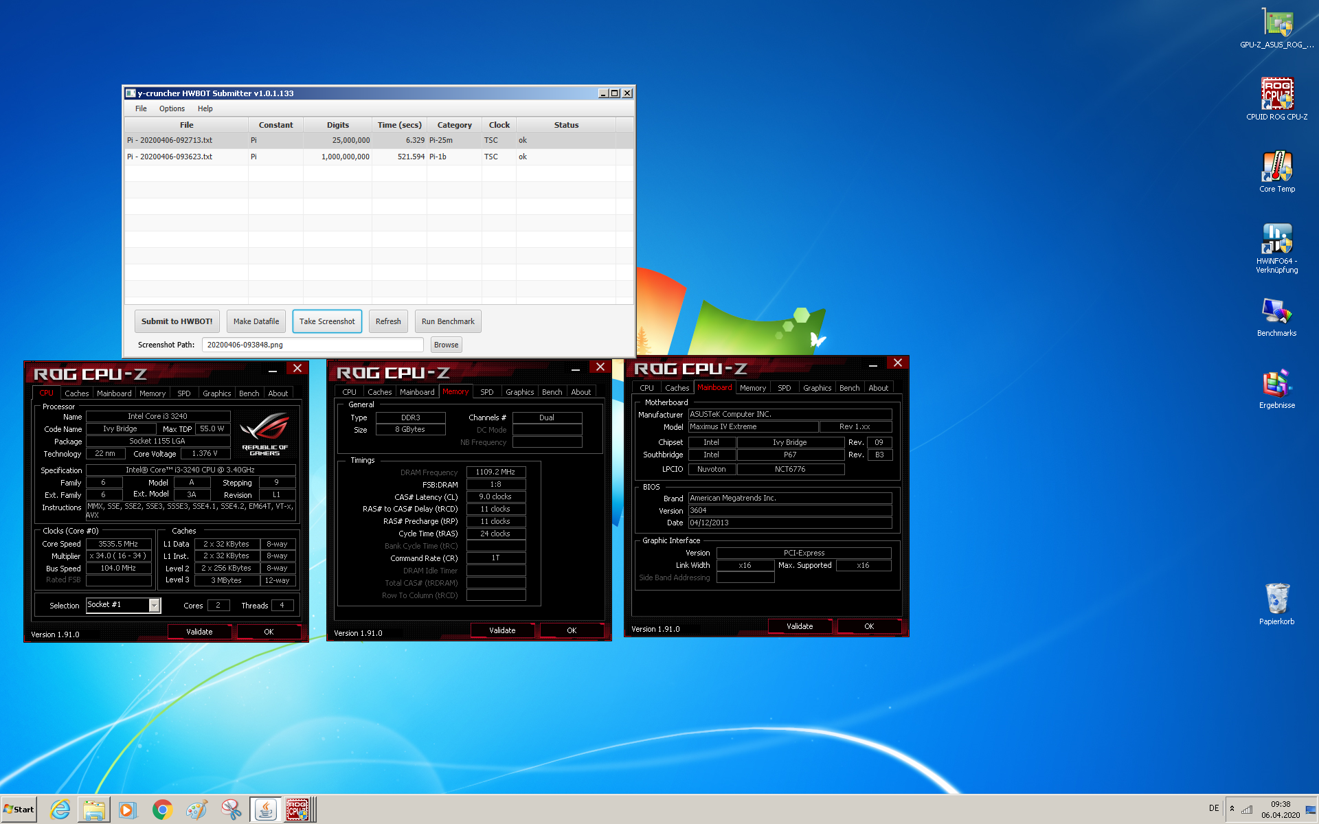Select the Pi - 20200406-092713.txt row

[x=379, y=140]
